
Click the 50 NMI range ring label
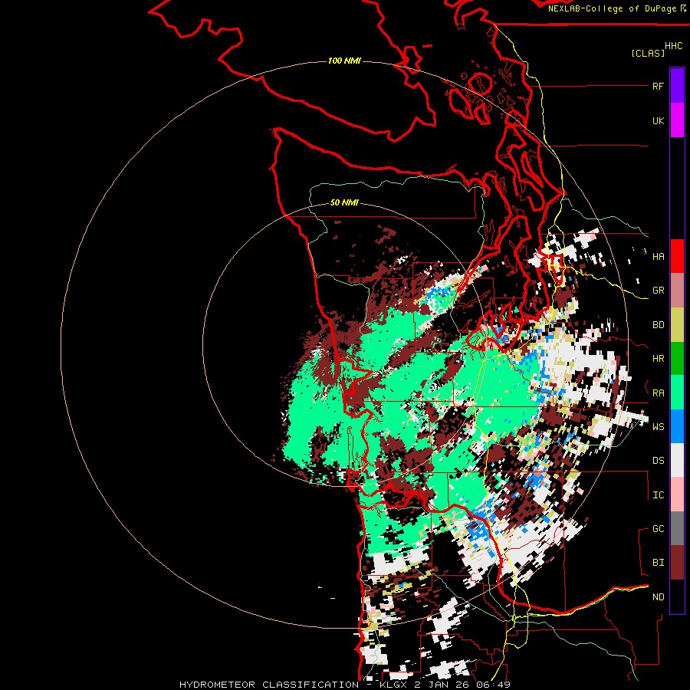click(x=344, y=202)
